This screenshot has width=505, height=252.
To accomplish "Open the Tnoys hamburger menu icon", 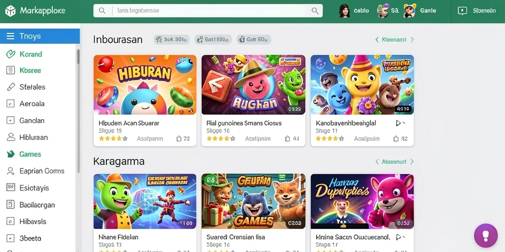I will (x=10, y=36).
